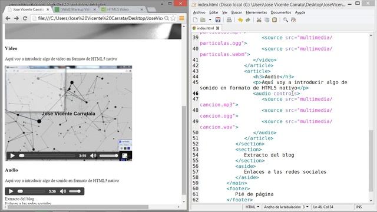Open the Ver menu
The width and height of the screenshot is (377, 212).
tap(224, 12)
